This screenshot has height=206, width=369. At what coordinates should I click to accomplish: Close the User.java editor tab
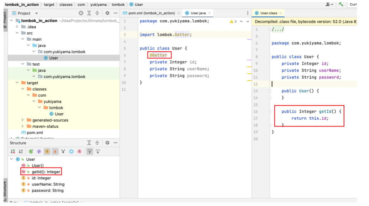coord(209,13)
